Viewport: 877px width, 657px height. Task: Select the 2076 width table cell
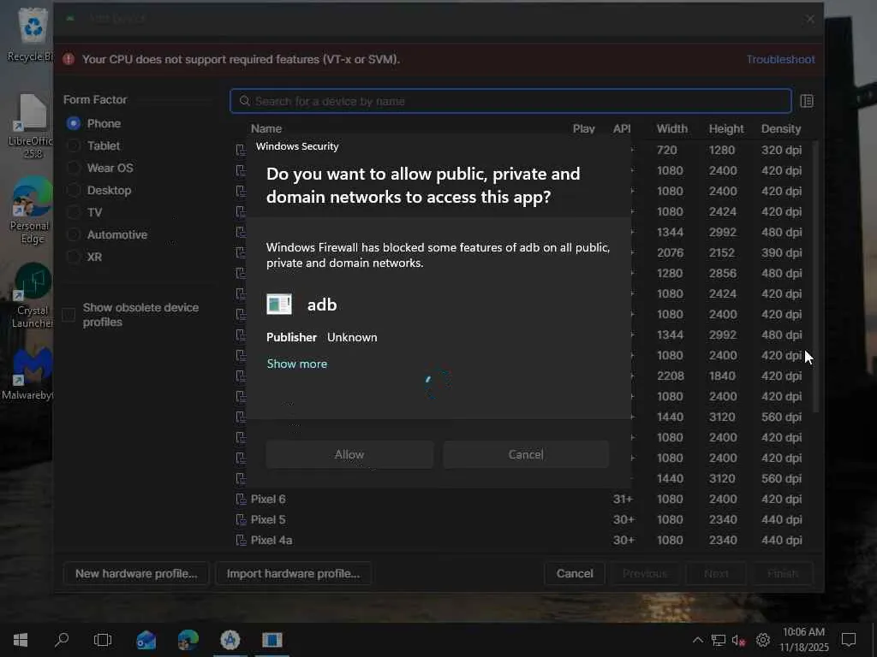[670, 253]
